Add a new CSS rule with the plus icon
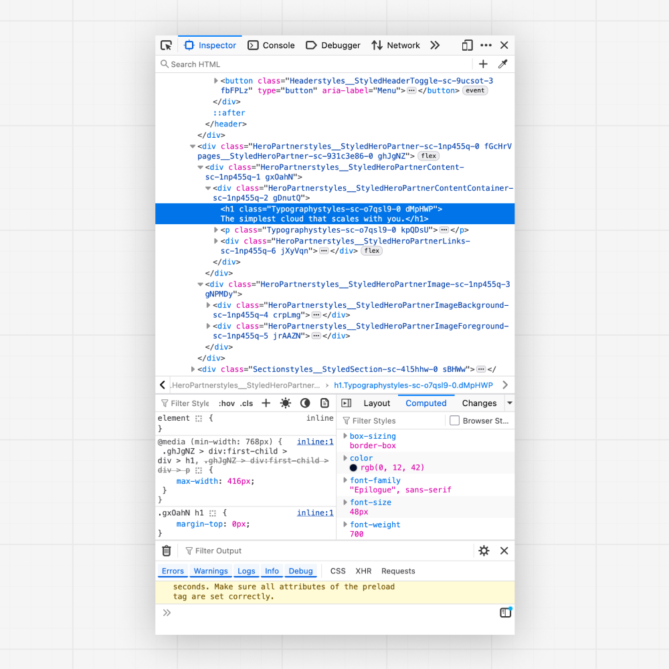This screenshot has height=669, width=669. pos(266,403)
